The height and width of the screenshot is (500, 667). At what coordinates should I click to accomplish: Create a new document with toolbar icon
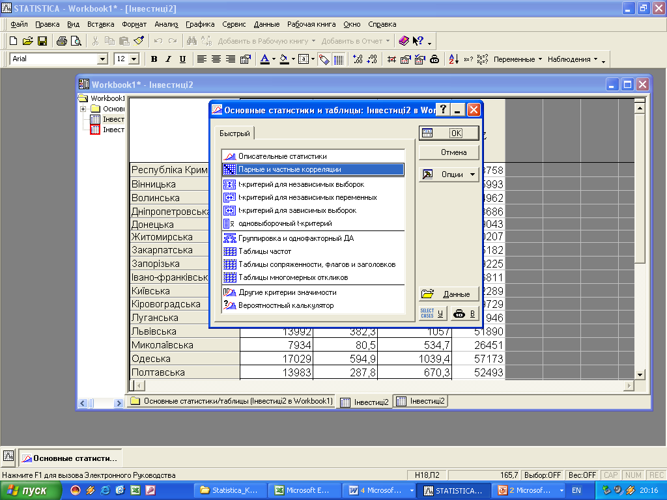coord(13,41)
